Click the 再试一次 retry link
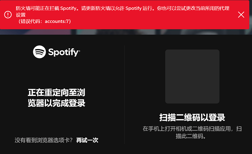 tap(87, 140)
